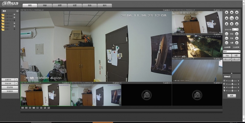
Task: Switch to the 云台设置 PTZ tab
Action: [227, 47]
